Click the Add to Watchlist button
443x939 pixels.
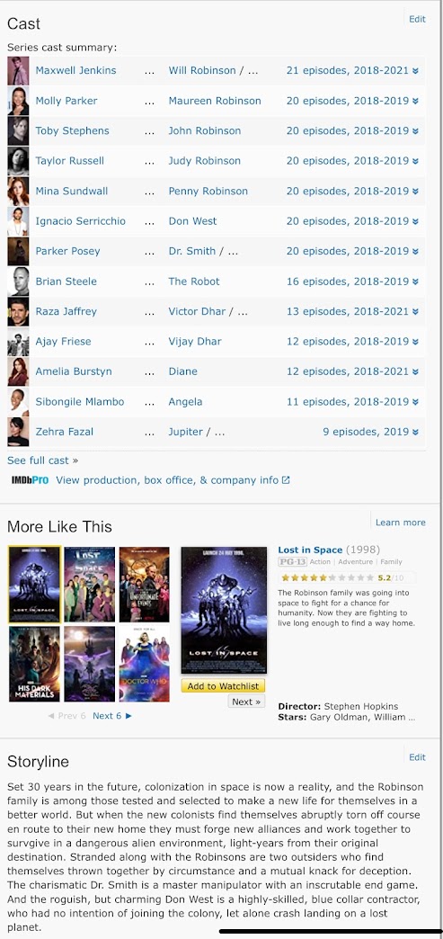coord(223,686)
